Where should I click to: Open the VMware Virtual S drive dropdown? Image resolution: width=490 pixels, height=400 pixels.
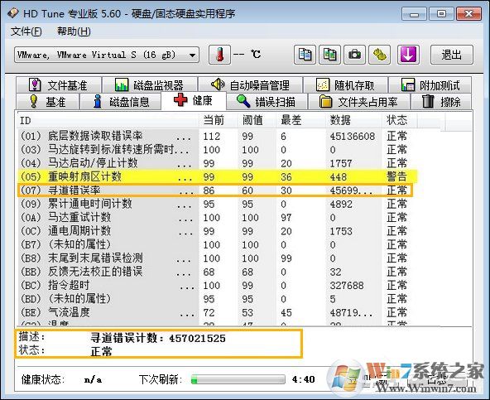[107, 55]
